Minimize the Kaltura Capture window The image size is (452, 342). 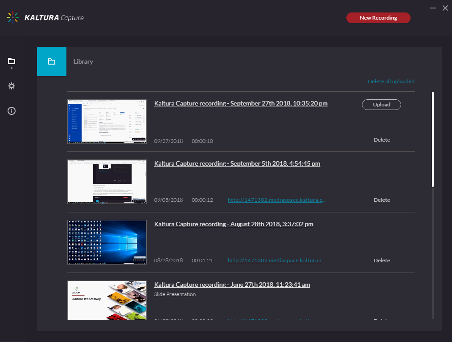coord(433,8)
